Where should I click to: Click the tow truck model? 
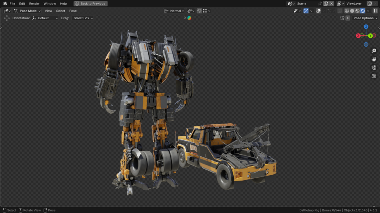tap(225, 155)
